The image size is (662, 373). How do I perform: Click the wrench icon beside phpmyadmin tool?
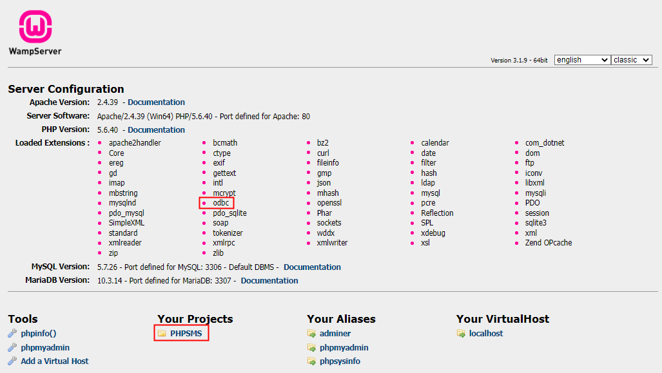coord(12,348)
